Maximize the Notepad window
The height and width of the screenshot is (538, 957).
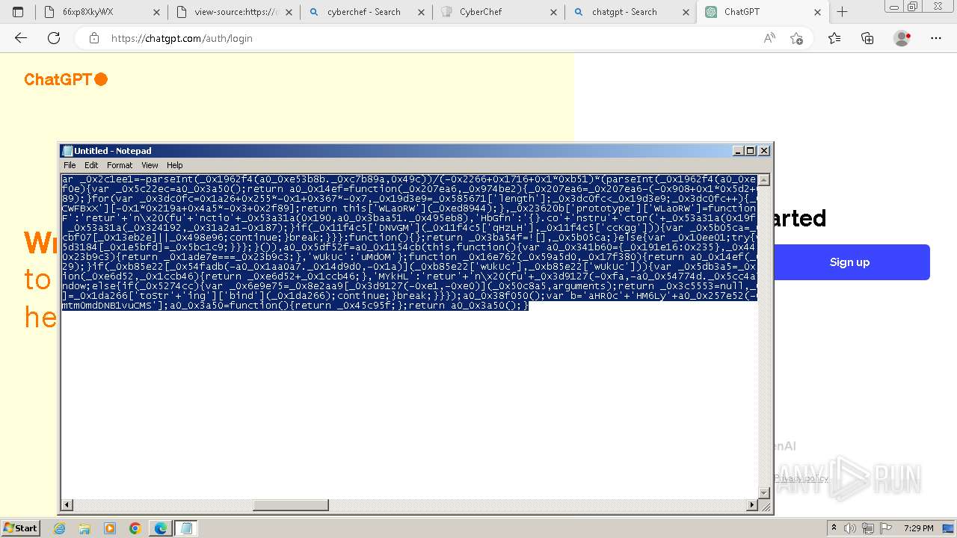(751, 151)
